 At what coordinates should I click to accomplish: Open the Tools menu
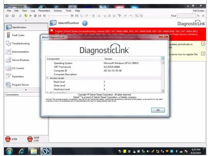point(68,11)
